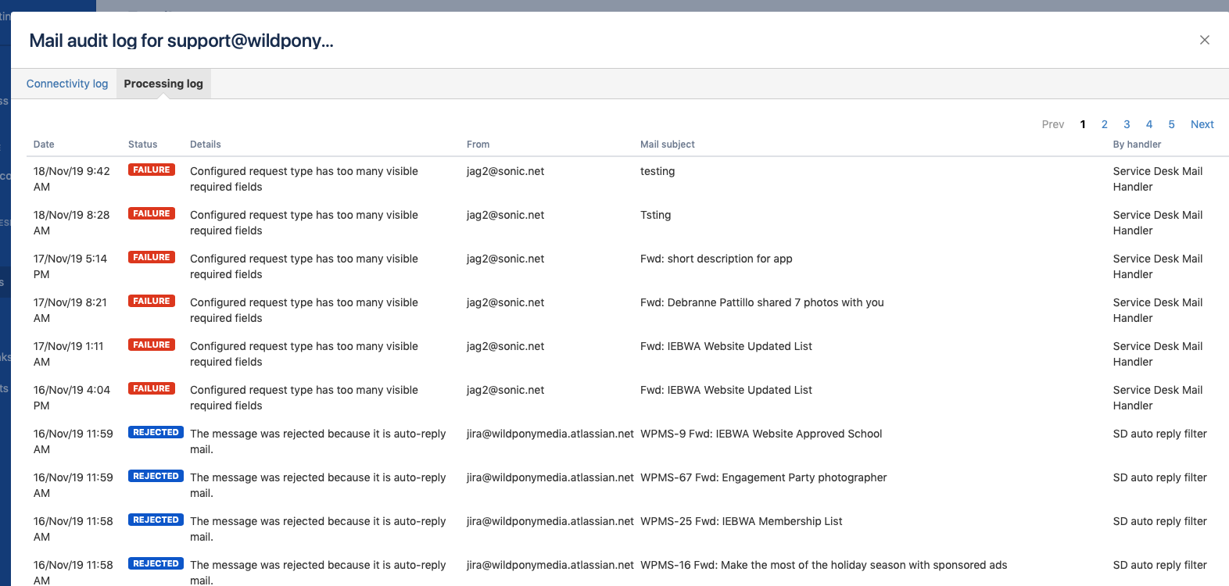This screenshot has height=586, width=1229.
Task: Click the dialog title 'Mail audit log for support@wildpony...'
Action: pos(181,41)
